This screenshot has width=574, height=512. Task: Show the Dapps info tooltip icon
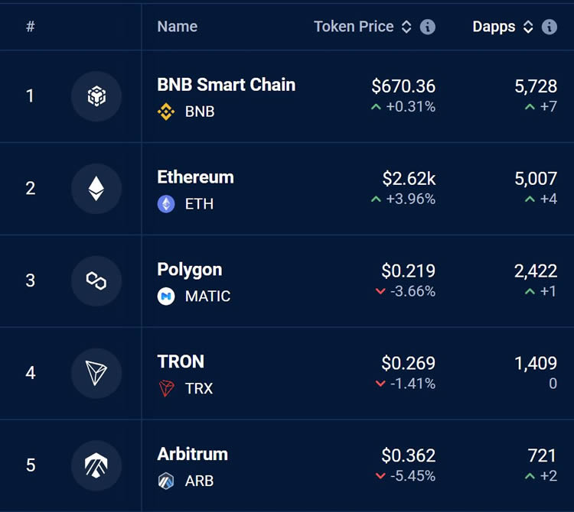click(x=550, y=27)
